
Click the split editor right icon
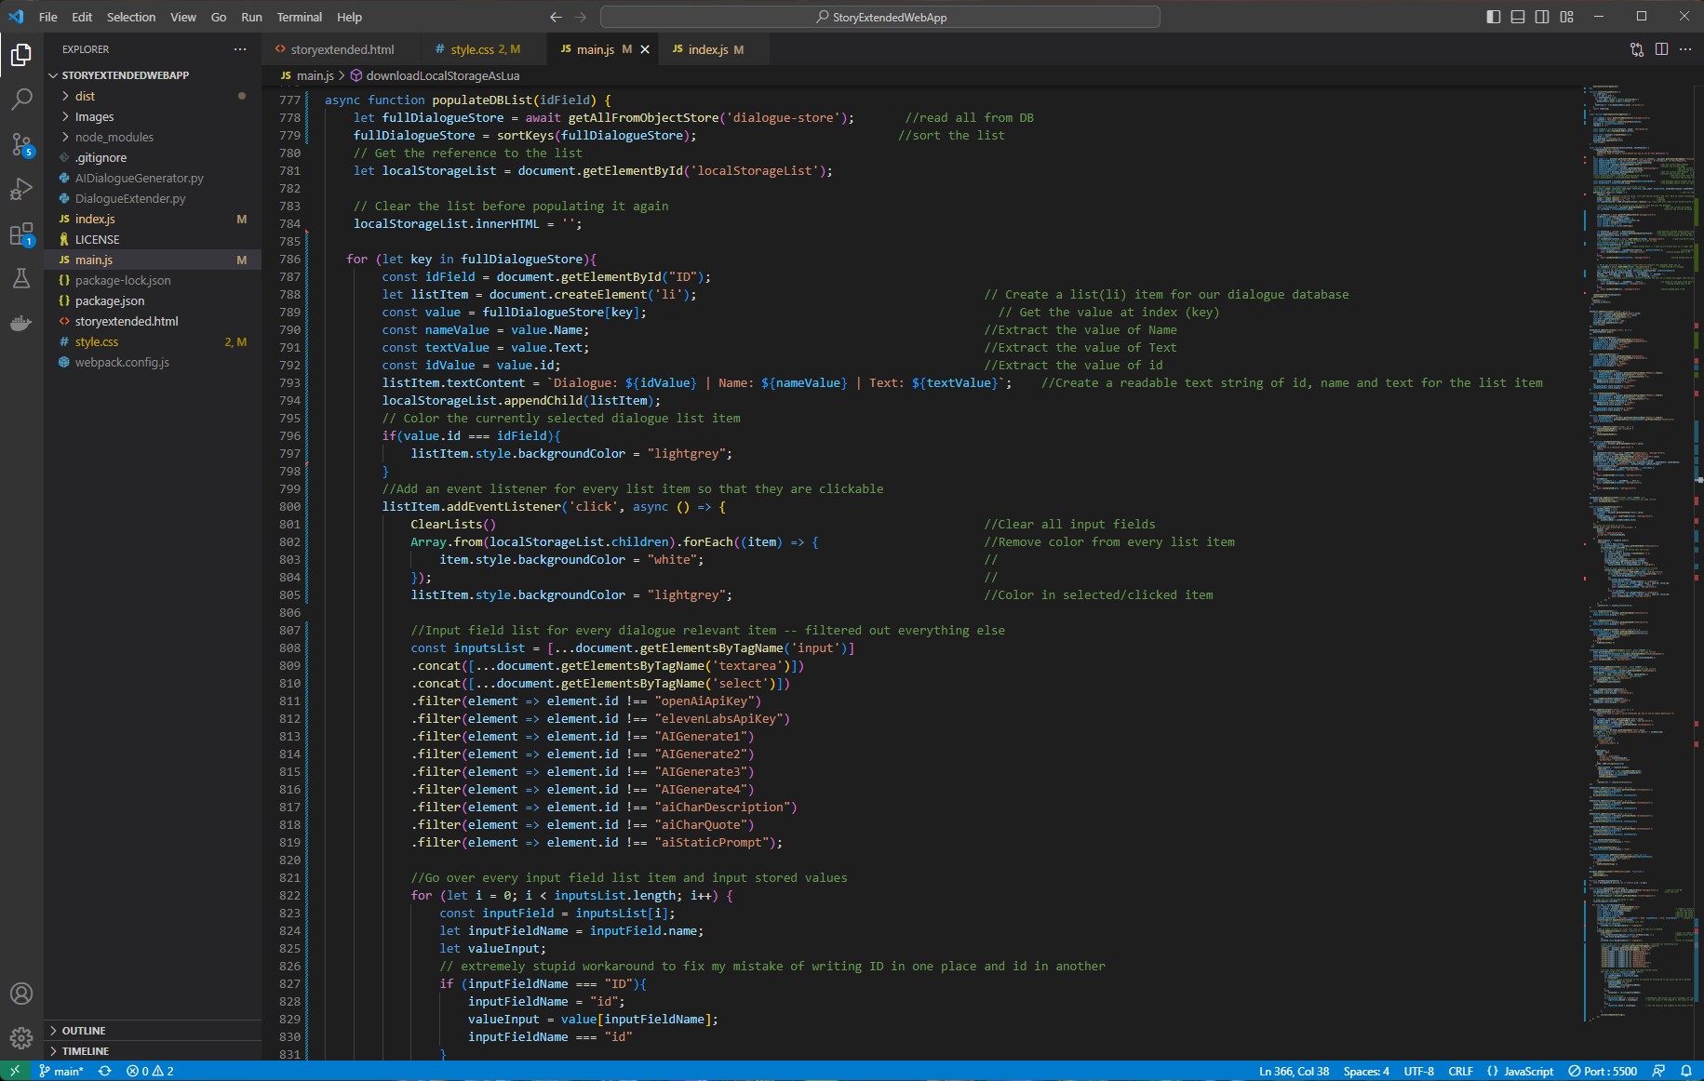tap(1661, 49)
